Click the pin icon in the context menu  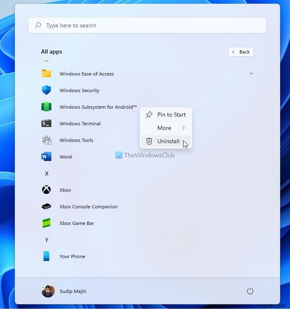pos(149,115)
